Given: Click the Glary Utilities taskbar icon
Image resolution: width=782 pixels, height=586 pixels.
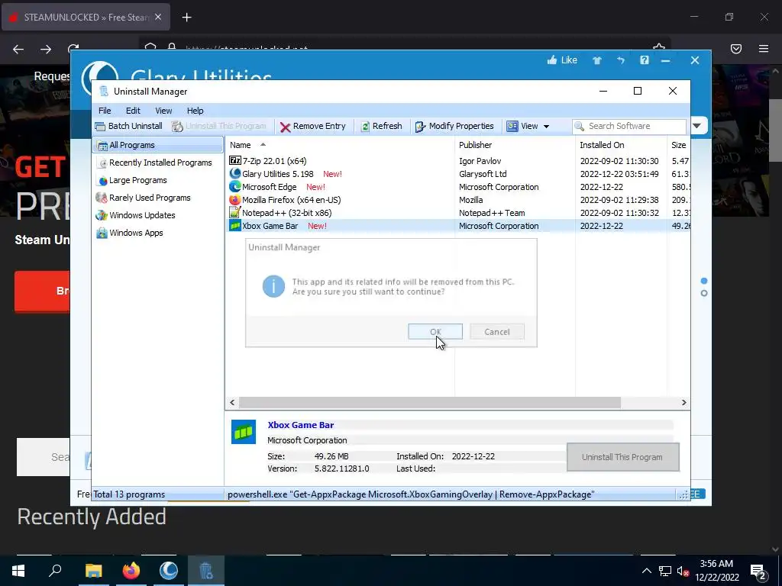Looking at the screenshot, I should point(169,571).
